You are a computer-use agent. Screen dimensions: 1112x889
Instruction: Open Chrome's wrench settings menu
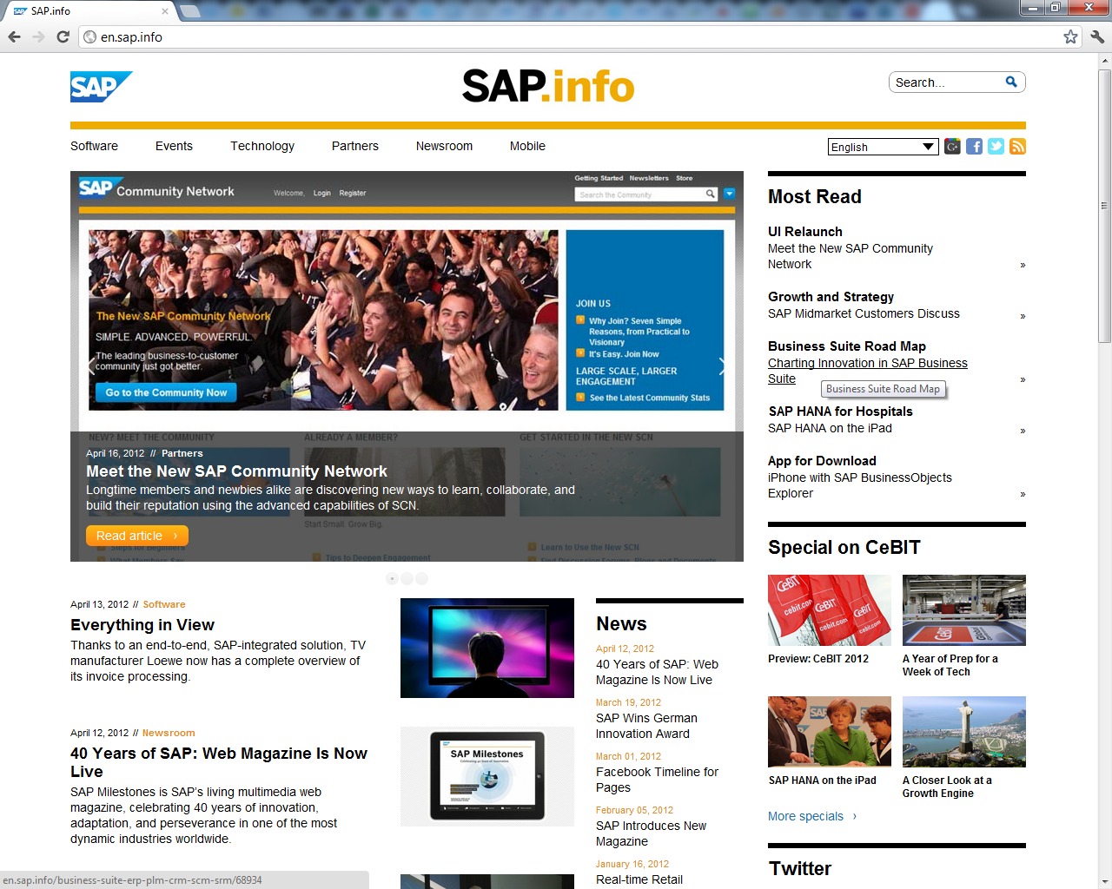tap(1096, 36)
